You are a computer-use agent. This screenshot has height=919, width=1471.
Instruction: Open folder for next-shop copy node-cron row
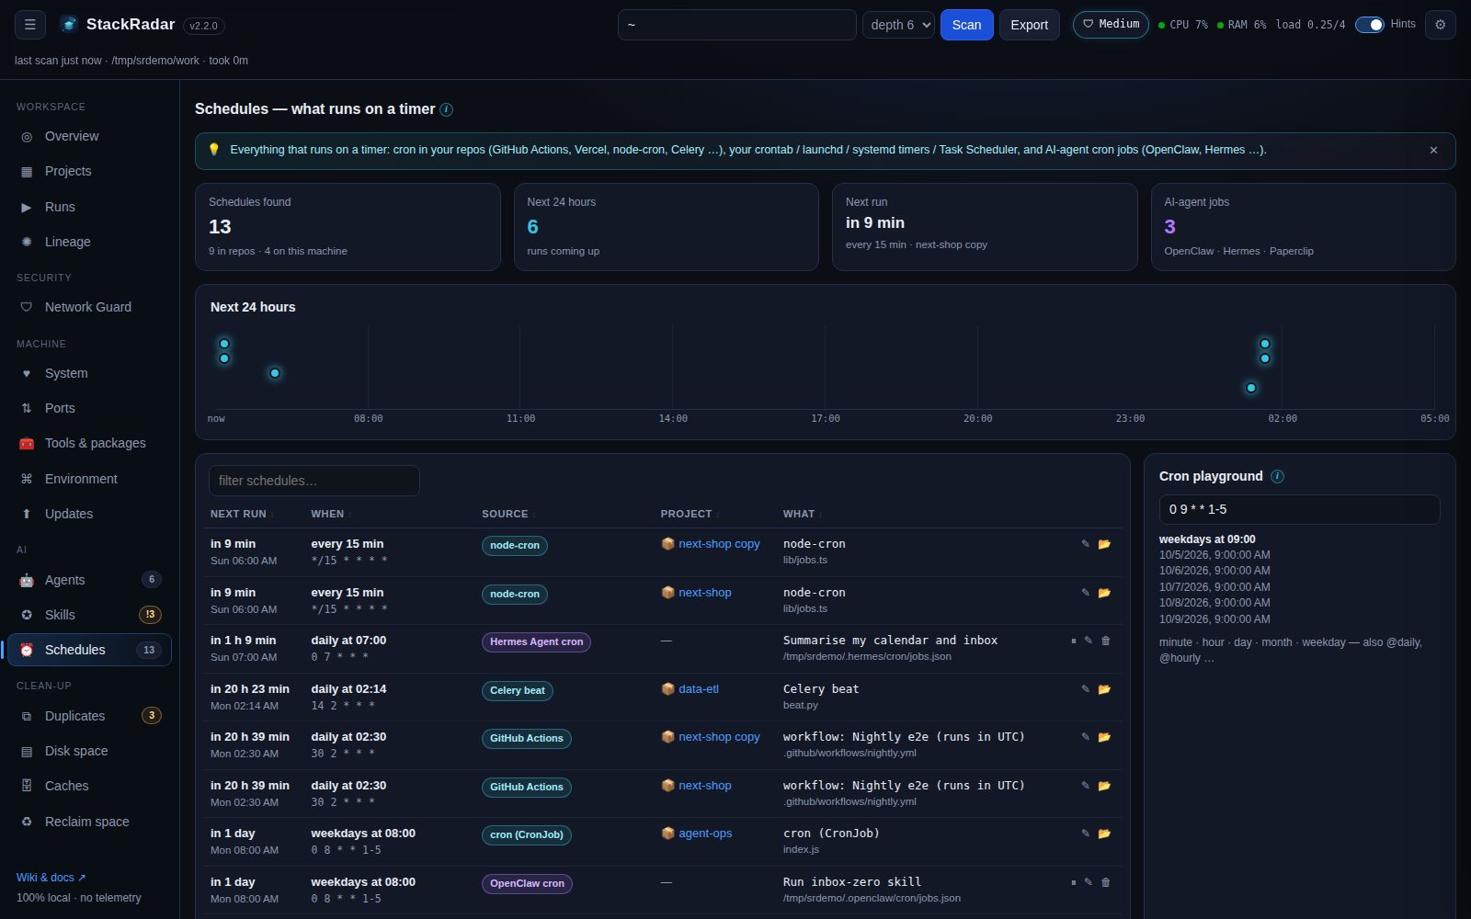[x=1104, y=544]
